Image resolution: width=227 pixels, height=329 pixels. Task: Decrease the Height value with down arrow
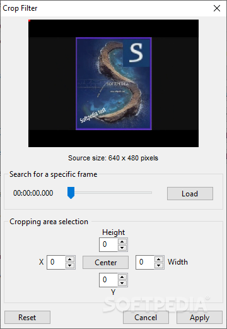[122, 248]
